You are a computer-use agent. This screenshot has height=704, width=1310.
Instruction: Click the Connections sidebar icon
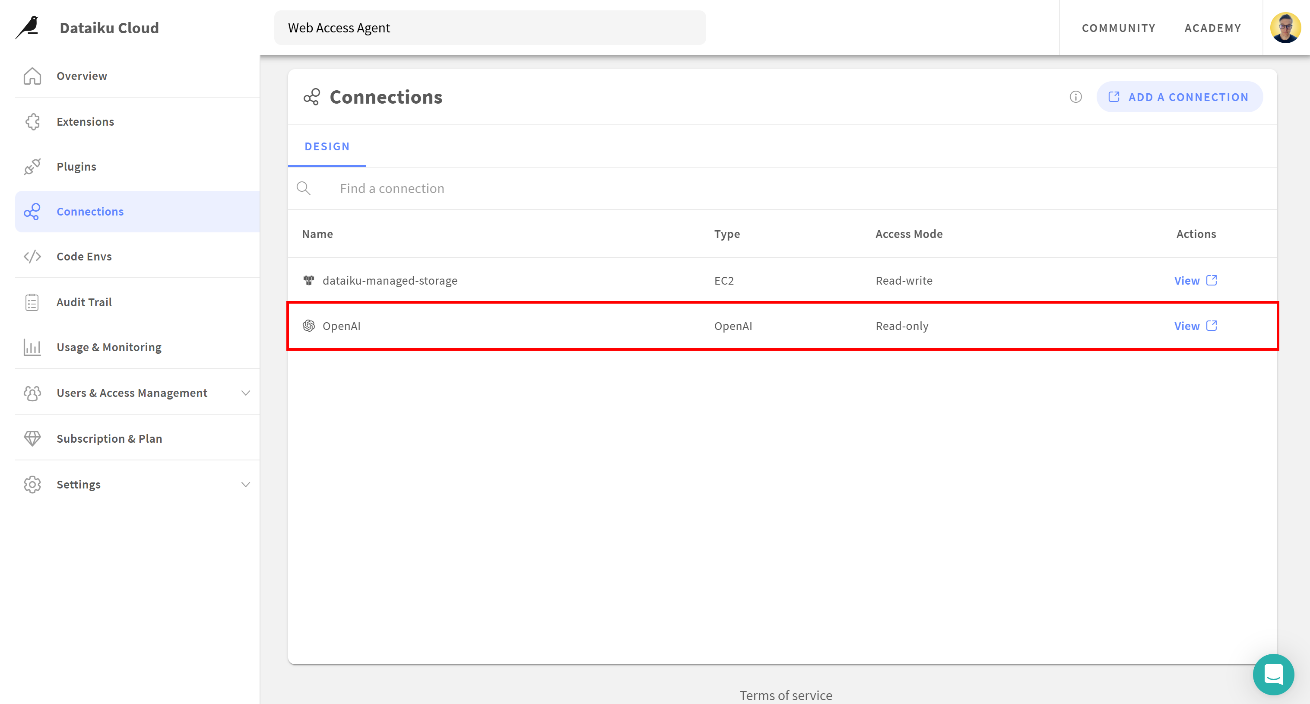[x=32, y=212]
